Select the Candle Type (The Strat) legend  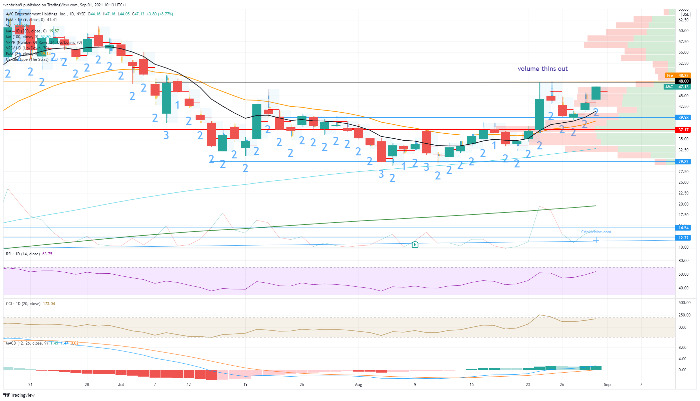[x=27, y=59]
